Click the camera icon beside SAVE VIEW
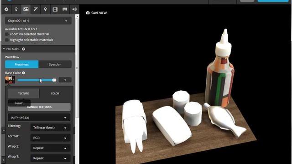 tap(88, 13)
